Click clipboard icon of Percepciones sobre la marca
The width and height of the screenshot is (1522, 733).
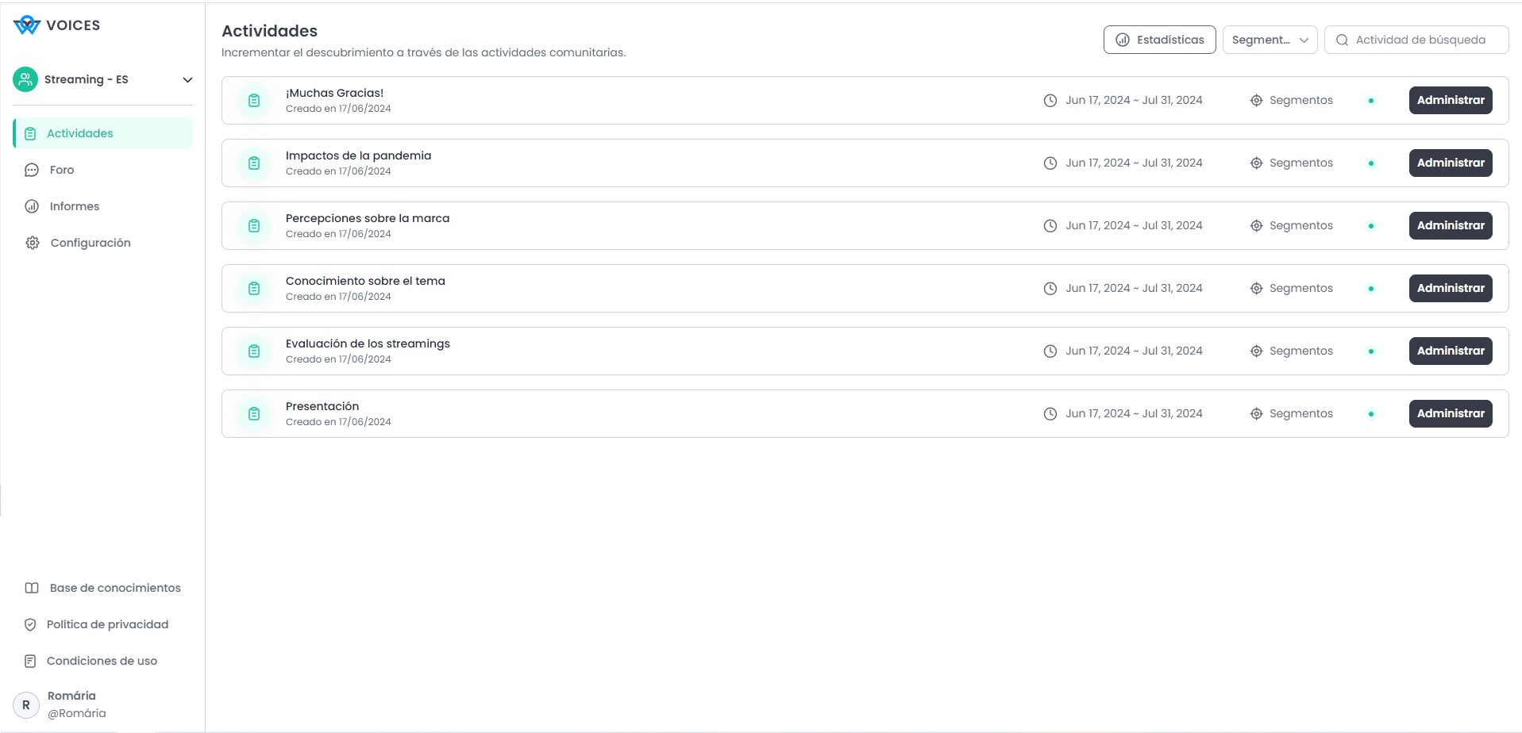pos(254,226)
